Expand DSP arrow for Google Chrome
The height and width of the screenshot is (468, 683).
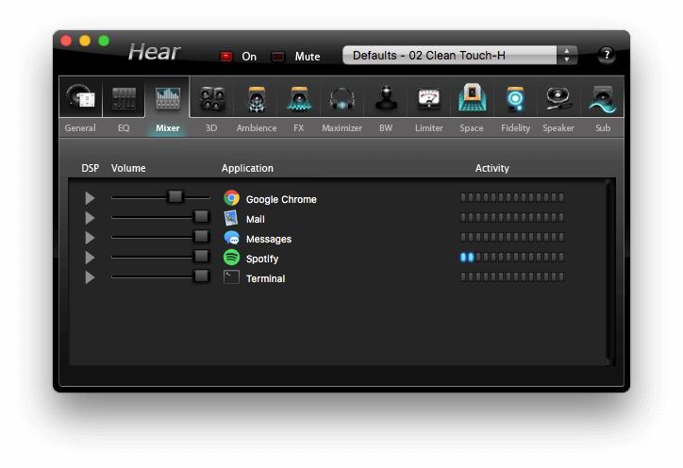(x=91, y=198)
